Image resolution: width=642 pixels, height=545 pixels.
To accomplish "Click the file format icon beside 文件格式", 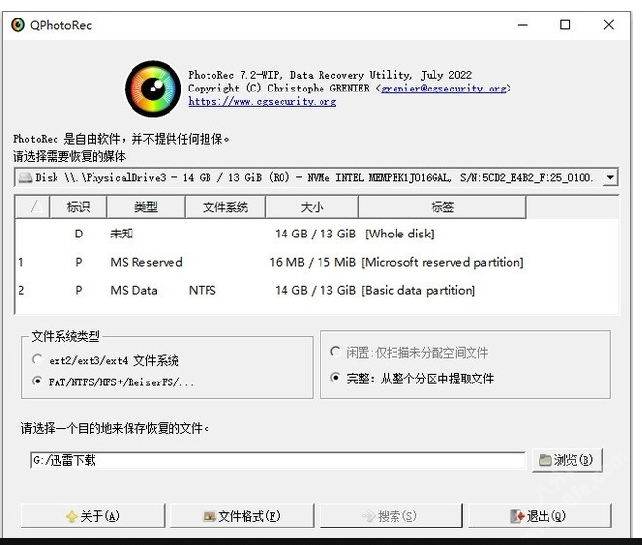I will click(209, 516).
